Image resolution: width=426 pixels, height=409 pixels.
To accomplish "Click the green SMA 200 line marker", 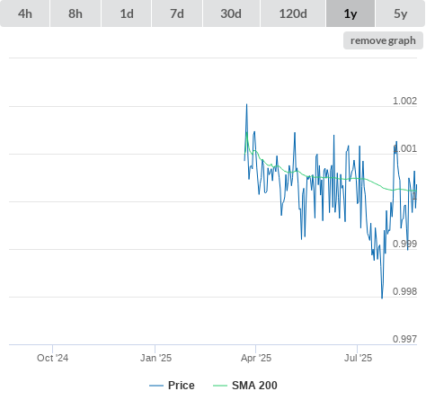I will pyautogui.click(x=220, y=386).
